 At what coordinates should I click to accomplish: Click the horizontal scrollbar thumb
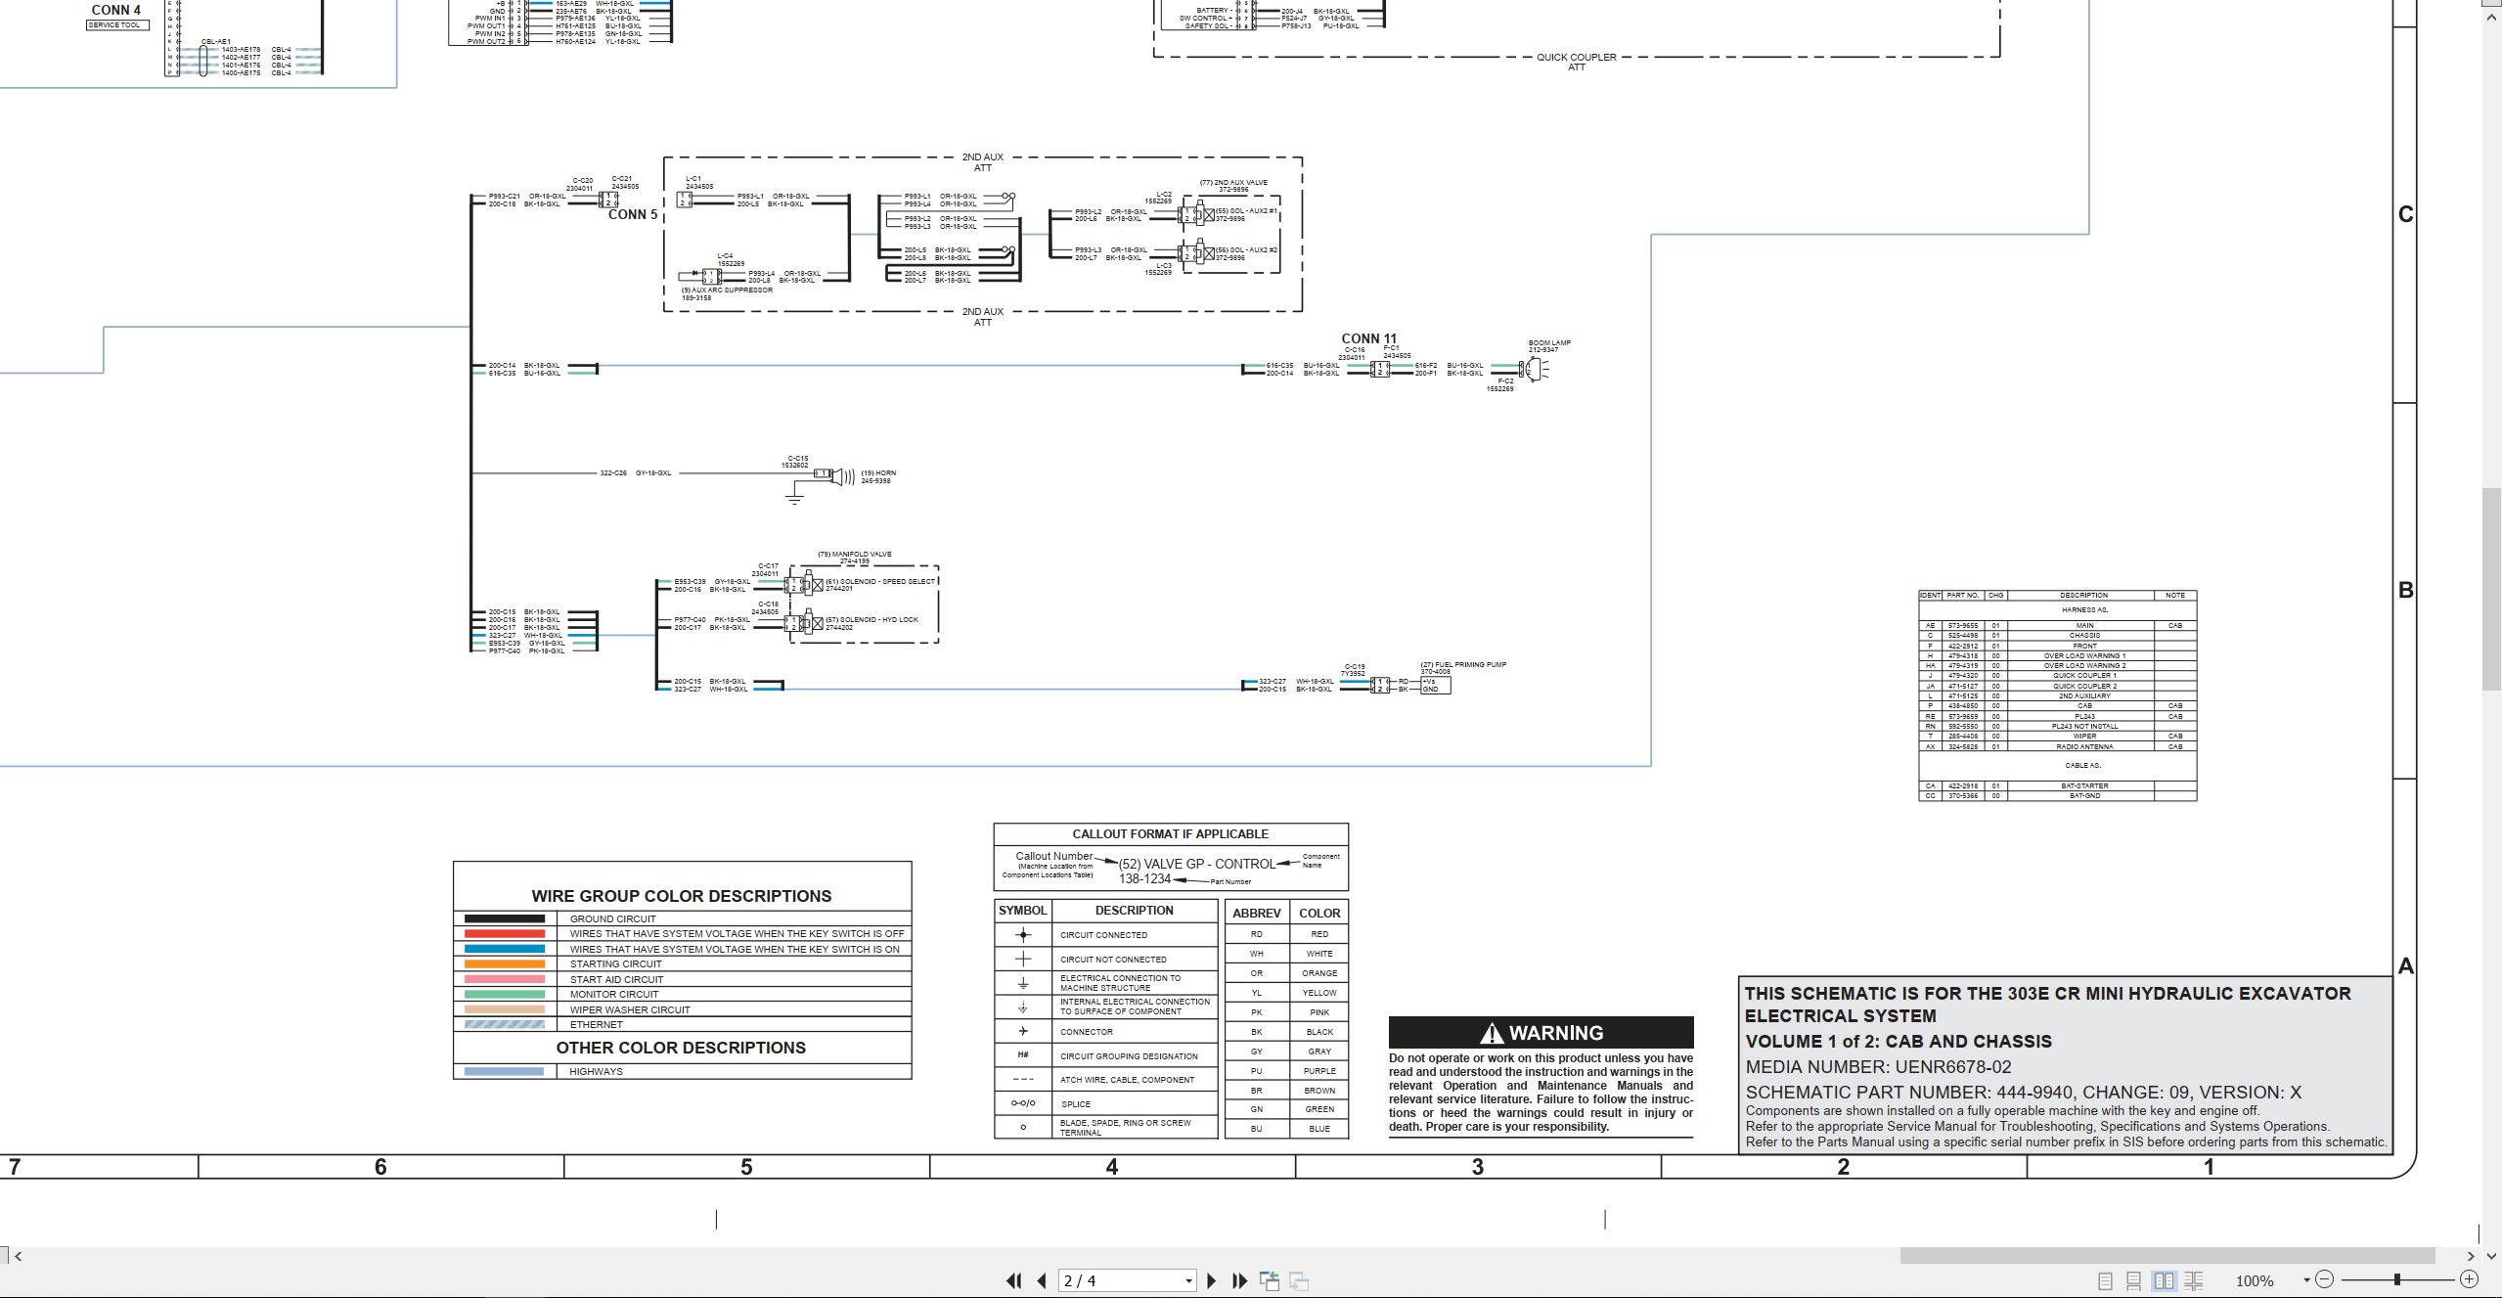[x=2167, y=1255]
